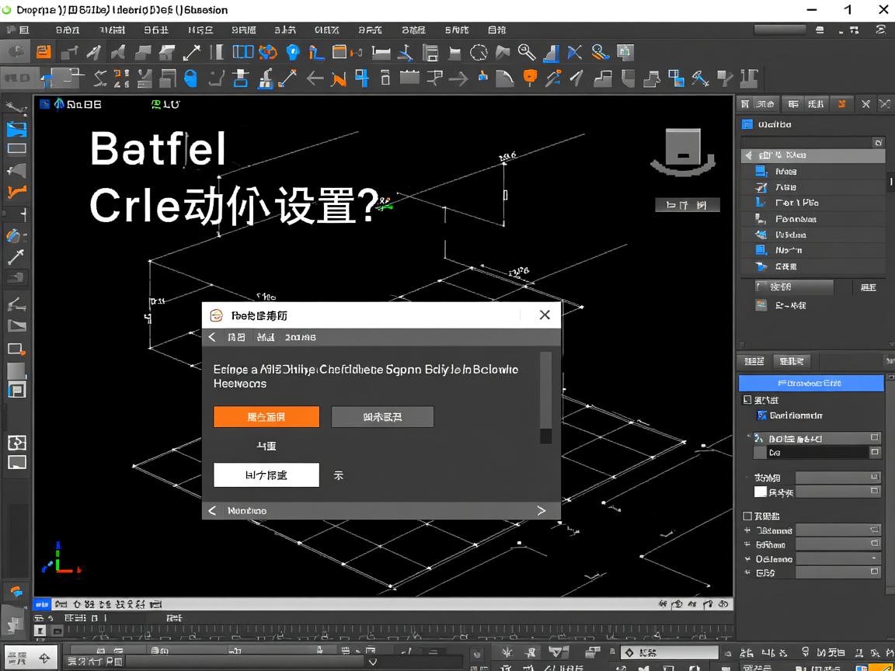Viewport: 895px width, 671px height.
Task: Expand the right chevron on dialog footer
Action: coord(542,510)
